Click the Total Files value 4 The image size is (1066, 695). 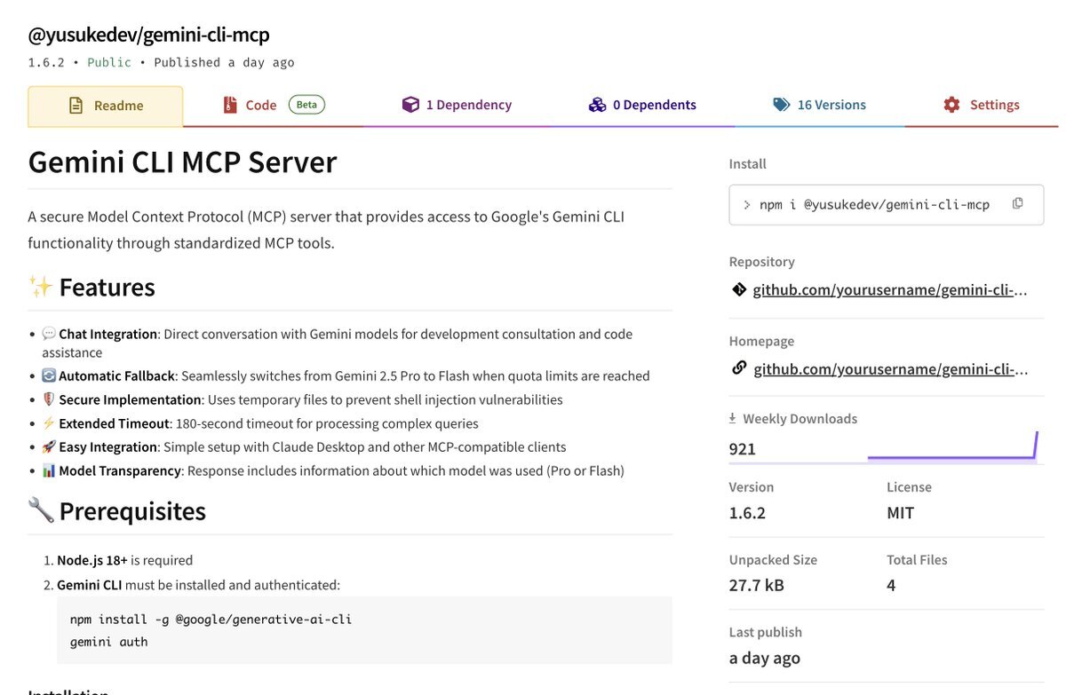891,585
